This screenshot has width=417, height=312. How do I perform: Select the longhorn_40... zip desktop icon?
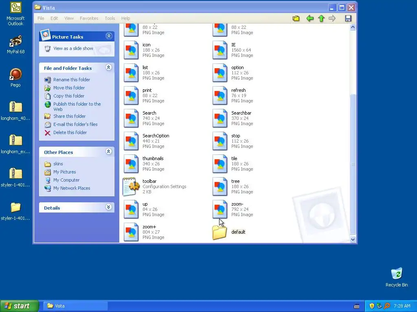click(x=15, y=111)
